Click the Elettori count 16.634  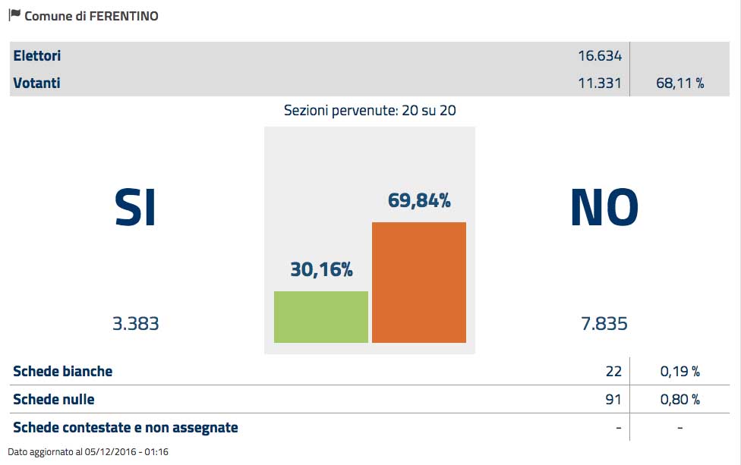(599, 55)
